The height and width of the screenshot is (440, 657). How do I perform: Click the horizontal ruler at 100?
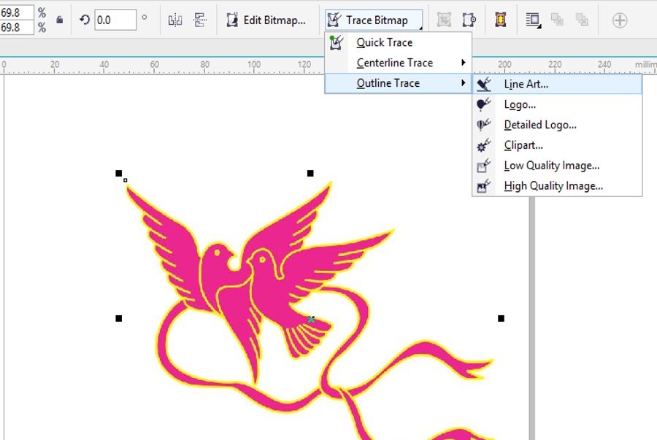[x=254, y=65]
